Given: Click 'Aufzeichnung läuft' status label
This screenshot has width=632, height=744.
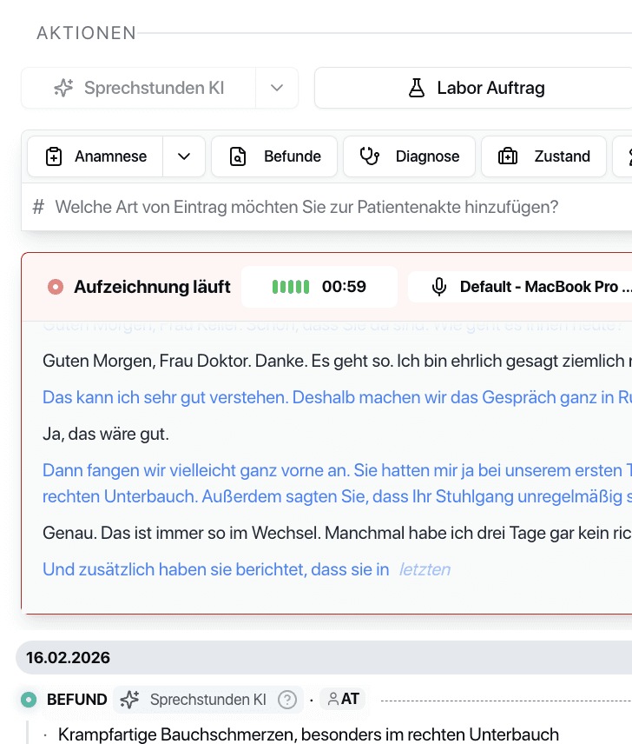Looking at the screenshot, I should point(152,287).
